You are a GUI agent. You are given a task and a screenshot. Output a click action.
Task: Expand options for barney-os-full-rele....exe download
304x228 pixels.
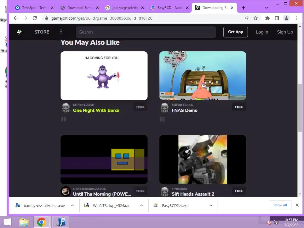pyautogui.click(x=72, y=205)
